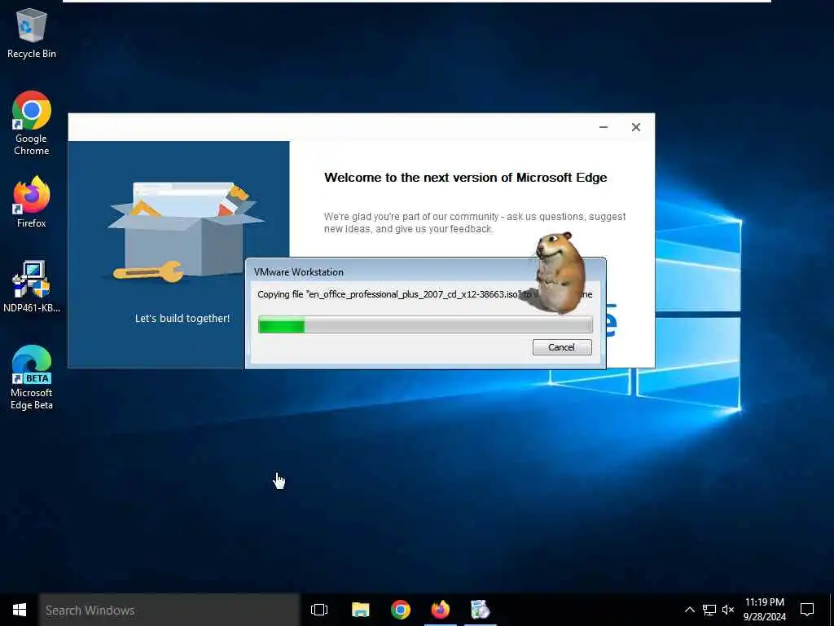Minimize the Microsoft Edge welcome window
834x626 pixels.
click(604, 127)
